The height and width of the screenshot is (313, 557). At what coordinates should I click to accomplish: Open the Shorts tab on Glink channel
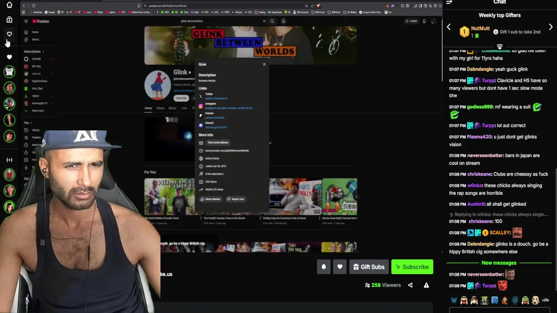click(x=173, y=108)
